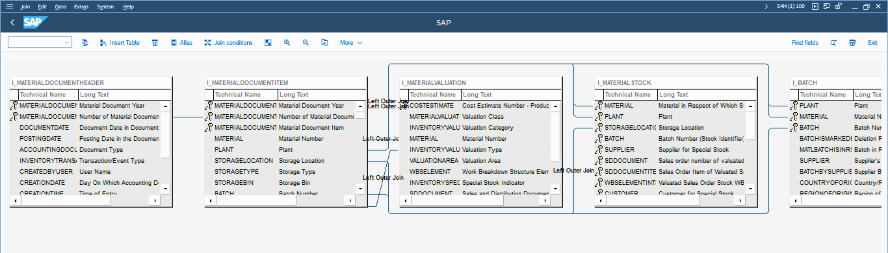
Task: Open the command field dropdown
Action: pyautogui.click(x=67, y=43)
